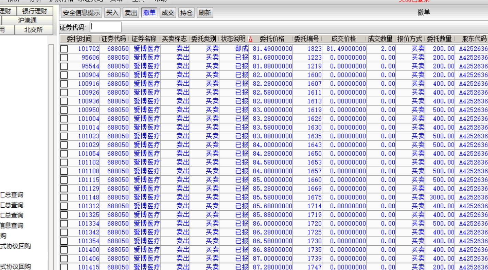Viewport: 488px width, 270px height.
Task: Check the box for order 1626
Action: pos(64,119)
